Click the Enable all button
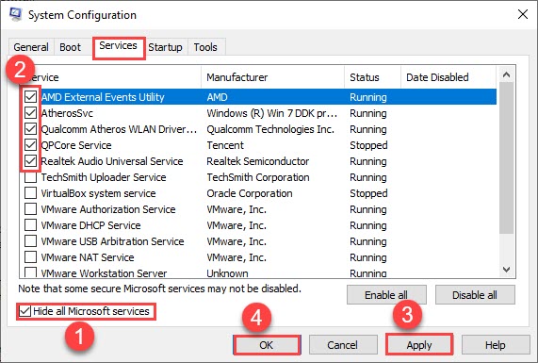 386,295
